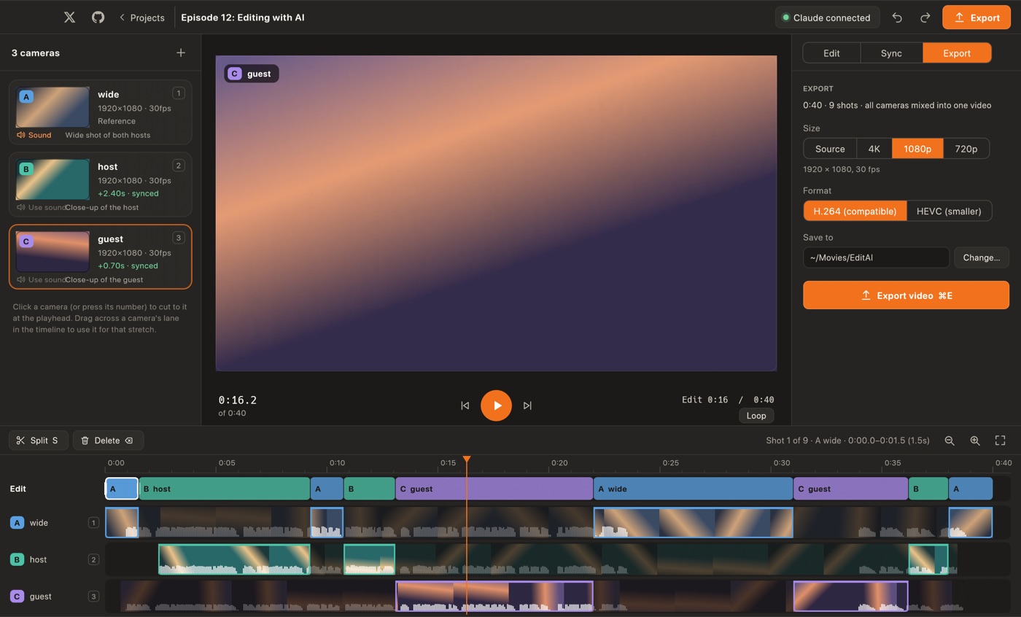Click the 0:16.2 timecode display
Screen dimensions: 1021x617
[238, 400]
